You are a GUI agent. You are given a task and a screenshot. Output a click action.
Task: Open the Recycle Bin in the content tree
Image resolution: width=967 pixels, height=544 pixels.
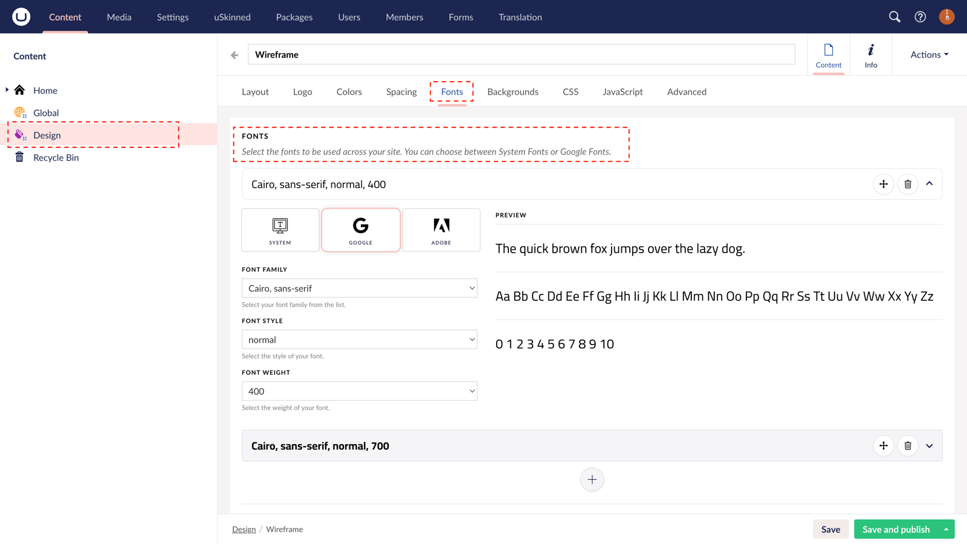coord(56,157)
